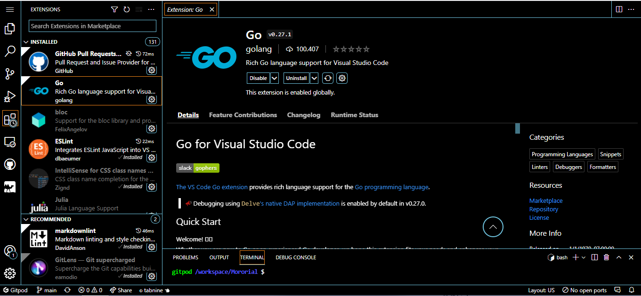Switch to the OUTPUT panel tab
The width and height of the screenshot is (641, 296).
219,257
